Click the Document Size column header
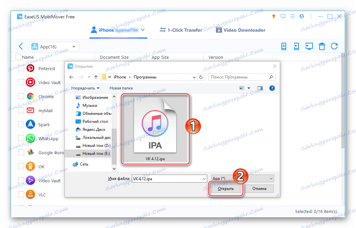 click(114, 57)
